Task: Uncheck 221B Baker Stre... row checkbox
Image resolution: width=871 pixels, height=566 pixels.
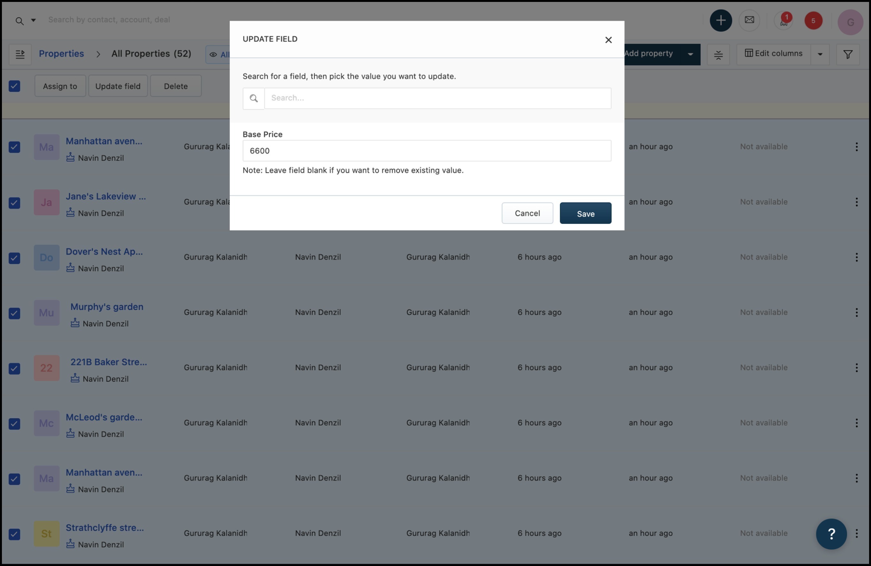Action: point(14,368)
